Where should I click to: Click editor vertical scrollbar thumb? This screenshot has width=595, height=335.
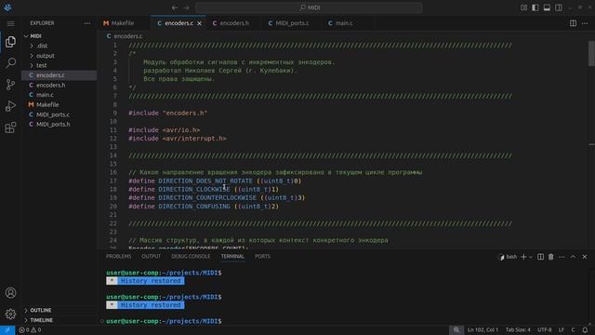point(591,53)
